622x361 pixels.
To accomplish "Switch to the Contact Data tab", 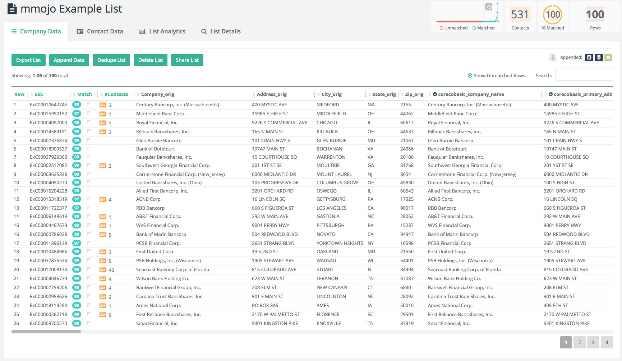I will click(100, 32).
